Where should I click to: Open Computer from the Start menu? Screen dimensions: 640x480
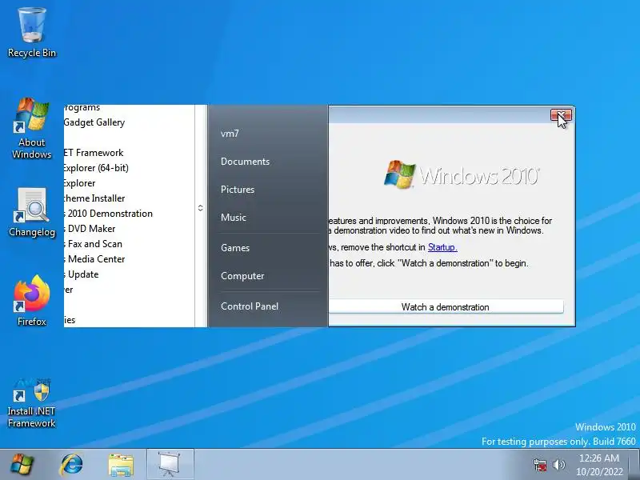tap(242, 275)
